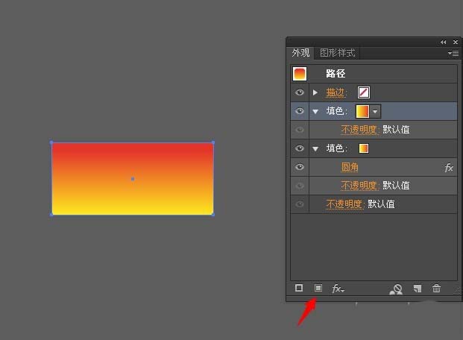Image resolution: width=463 pixels, height=340 pixels.
Task: Toggle visibility eye of the highlighted 填色 row
Action: click(300, 111)
